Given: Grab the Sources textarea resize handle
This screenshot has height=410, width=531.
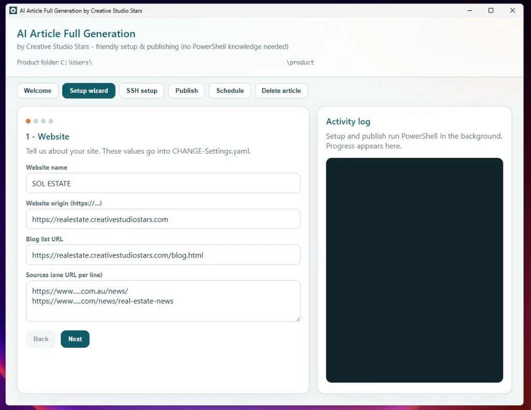Looking at the screenshot, I should (298, 319).
